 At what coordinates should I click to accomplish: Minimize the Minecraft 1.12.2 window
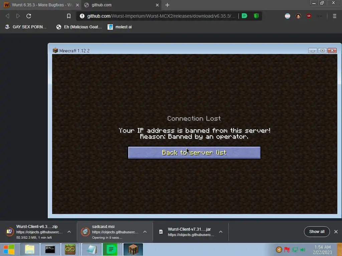click(313, 51)
